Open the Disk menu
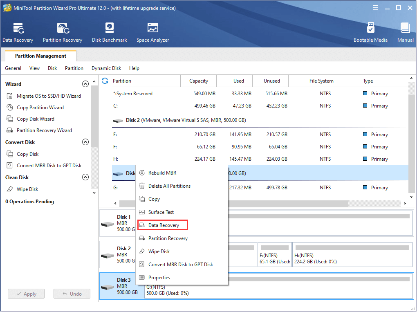 point(52,68)
